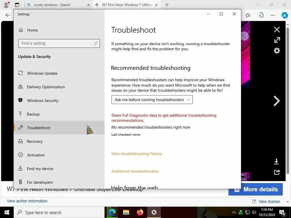The width and height of the screenshot is (291, 218).
Task: Open Edge favorites star icon
Action: coord(248,15)
